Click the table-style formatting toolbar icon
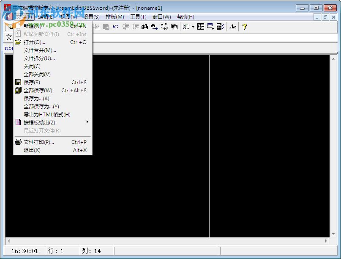The width and height of the screenshot is (341, 259). [200, 26]
